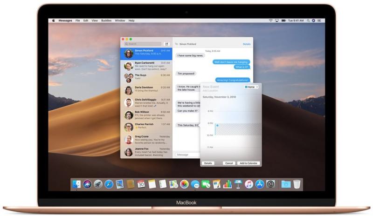Click the New Event title field

(211, 87)
